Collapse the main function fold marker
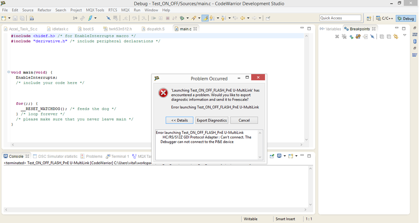This screenshot has width=420, height=223. click(8, 72)
